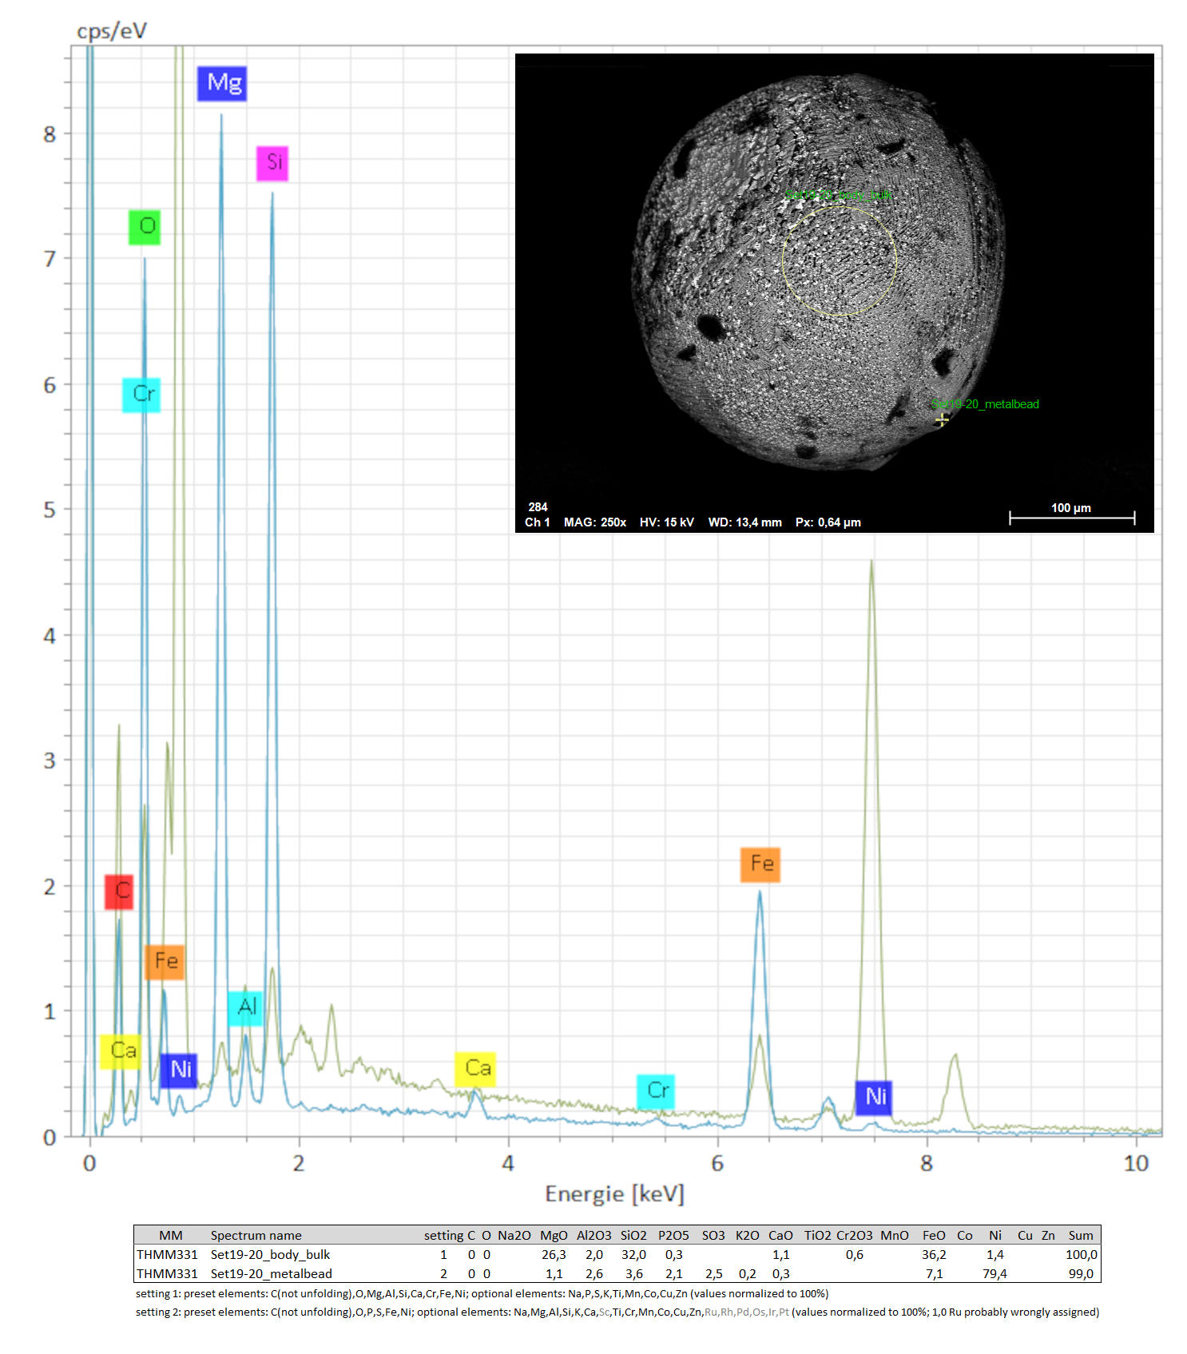The height and width of the screenshot is (1354, 1187).
Task: Select the red C peak label
Action: tap(119, 891)
